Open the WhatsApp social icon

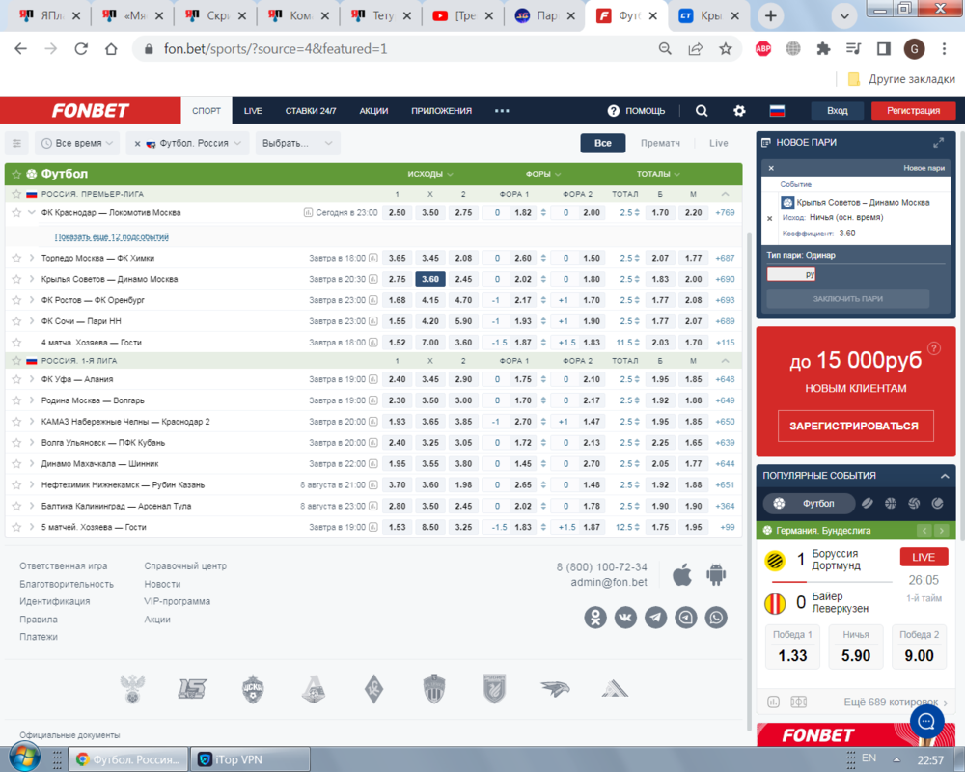pyautogui.click(x=716, y=618)
